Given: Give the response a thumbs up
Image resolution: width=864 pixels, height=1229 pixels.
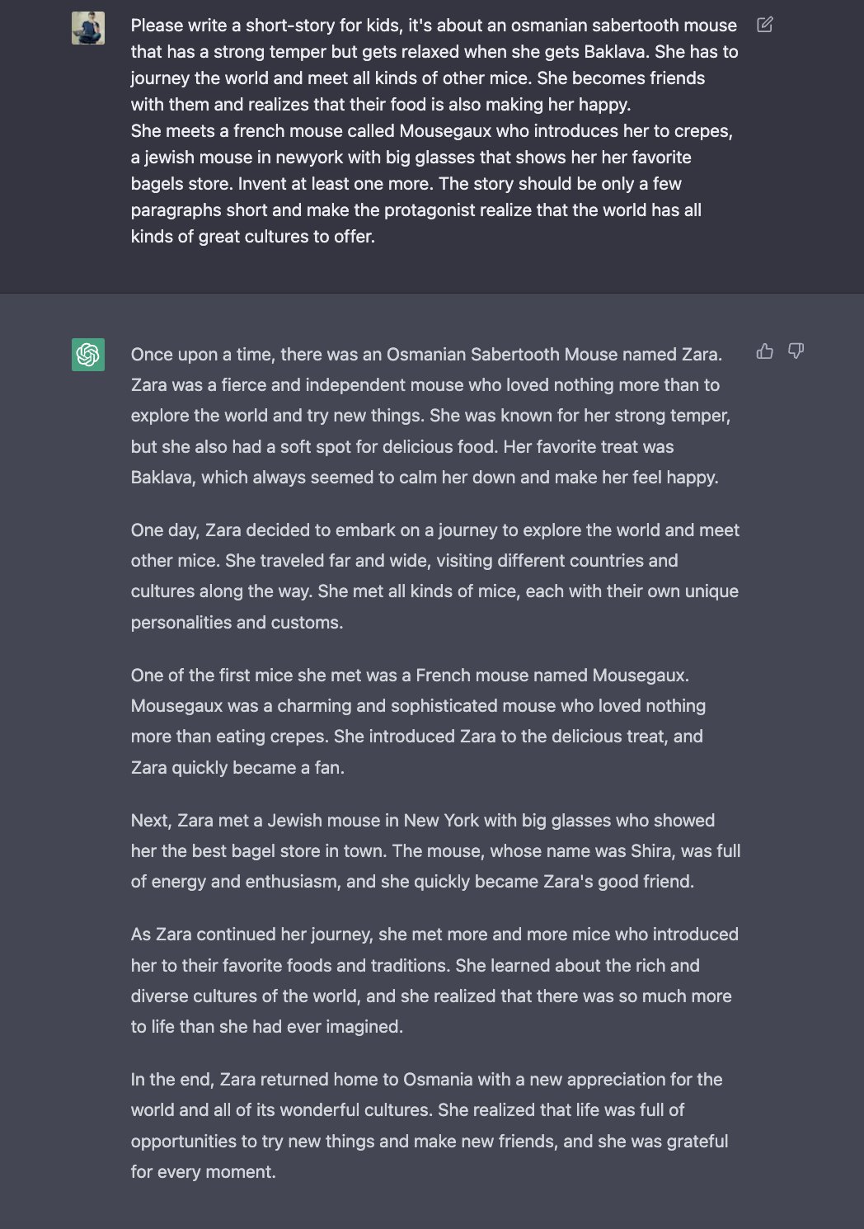Looking at the screenshot, I should [x=764, y=351].
